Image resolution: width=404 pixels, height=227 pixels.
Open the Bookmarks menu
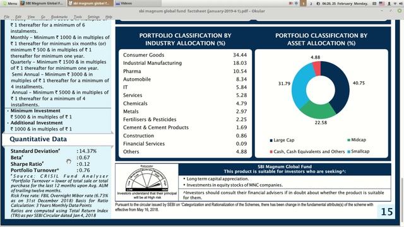pyautogui.click(x=59, y=17)
